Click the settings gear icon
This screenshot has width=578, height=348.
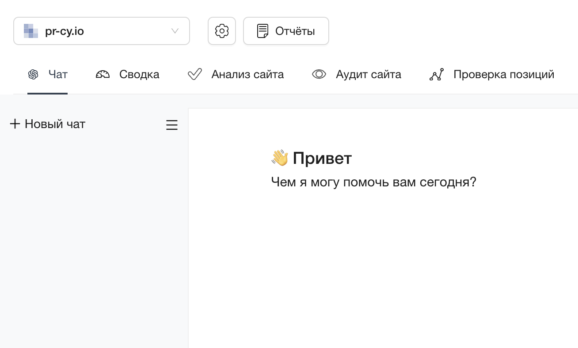pos(222,31)
